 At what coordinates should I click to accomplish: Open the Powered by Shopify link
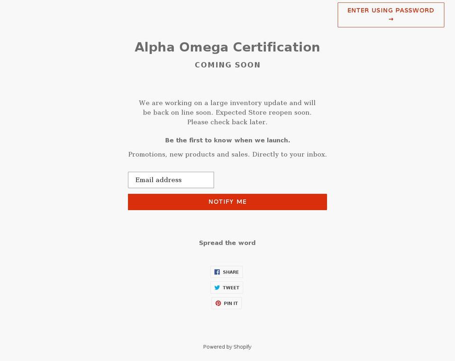pos(227,347)
